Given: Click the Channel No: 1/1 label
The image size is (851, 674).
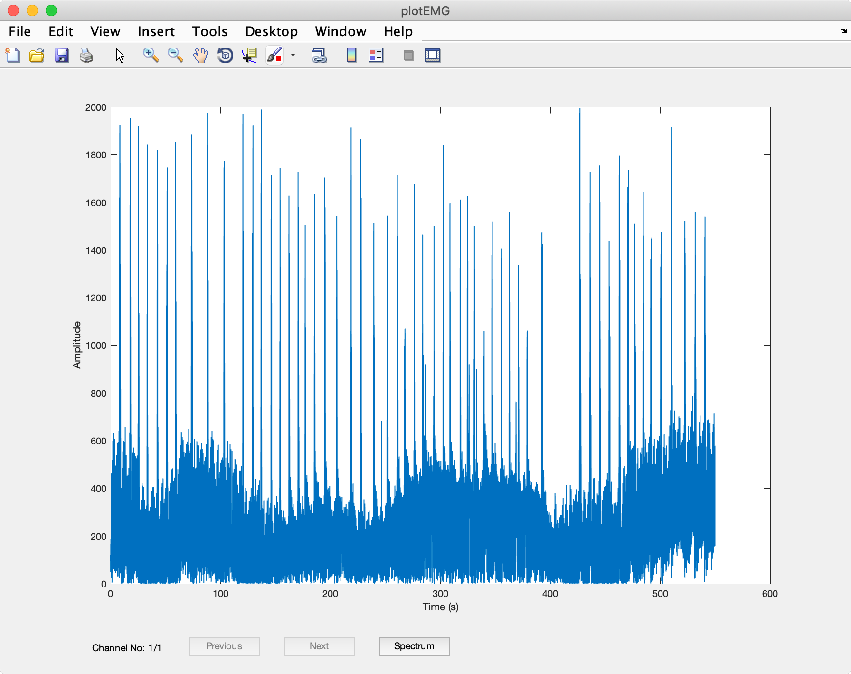Looking at the screenshot, I should click(127, 648).
